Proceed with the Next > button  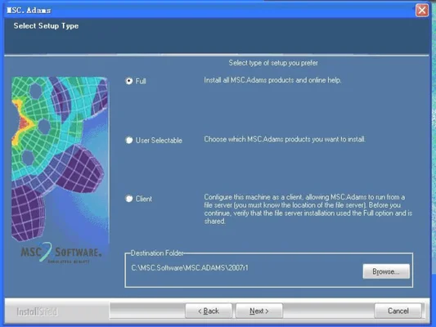(x=259, y=311)
